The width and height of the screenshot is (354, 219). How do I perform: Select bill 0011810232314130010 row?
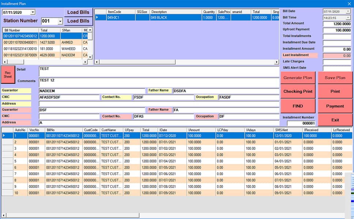(x=45, y=49)
